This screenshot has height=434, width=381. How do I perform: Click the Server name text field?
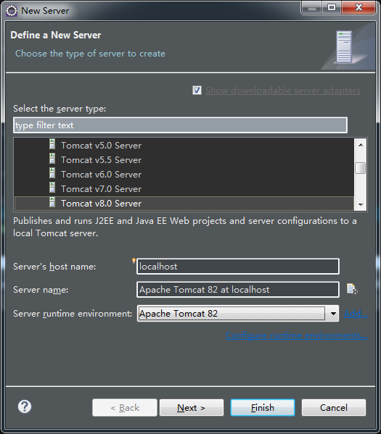coord(238,290)
